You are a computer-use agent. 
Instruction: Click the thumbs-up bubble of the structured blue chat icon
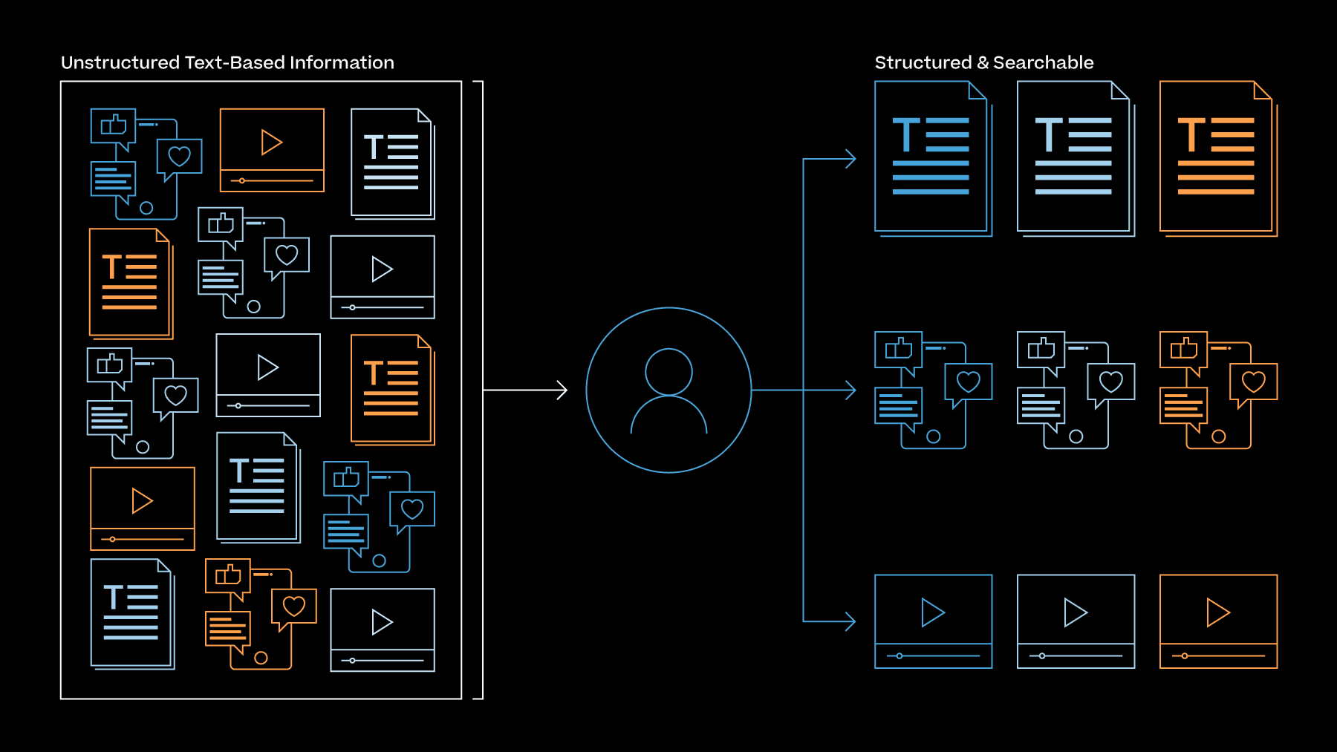[x=898, y=349]
